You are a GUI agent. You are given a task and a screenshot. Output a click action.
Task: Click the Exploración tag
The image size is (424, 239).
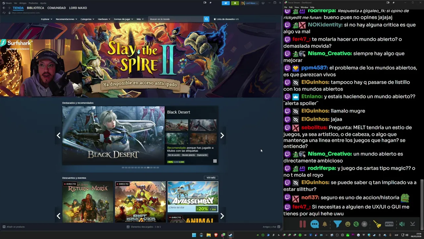coord(202,155)
